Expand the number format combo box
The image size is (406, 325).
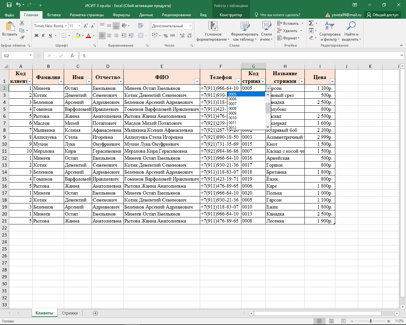pyautogui.click(x=190, y=26)
